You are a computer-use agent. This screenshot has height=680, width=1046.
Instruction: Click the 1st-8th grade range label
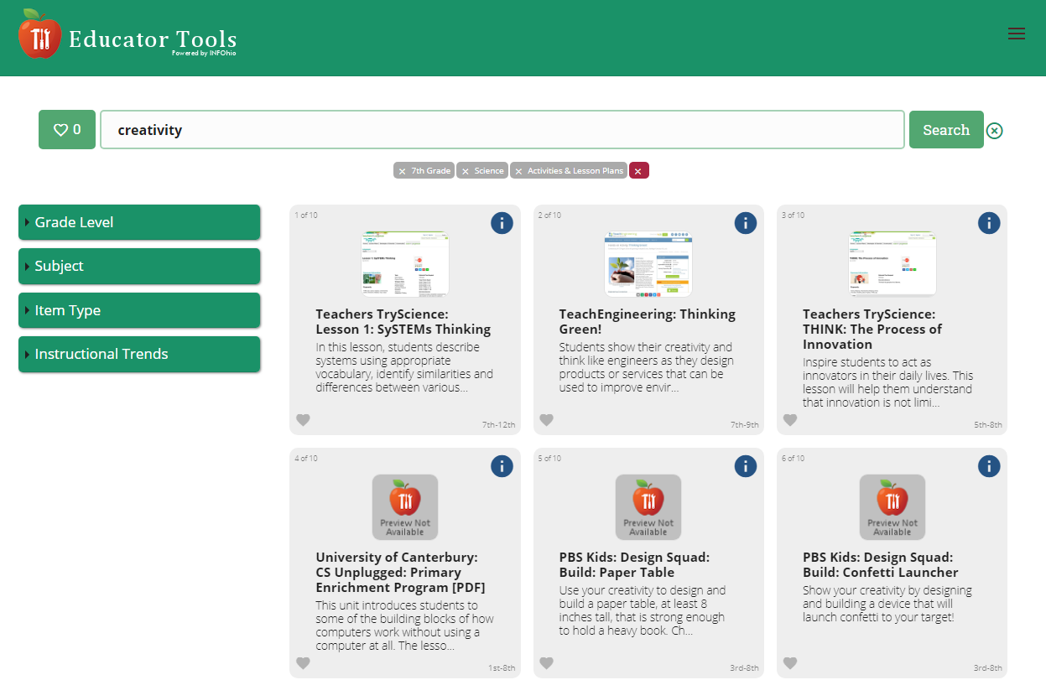[x=502, y=668]
